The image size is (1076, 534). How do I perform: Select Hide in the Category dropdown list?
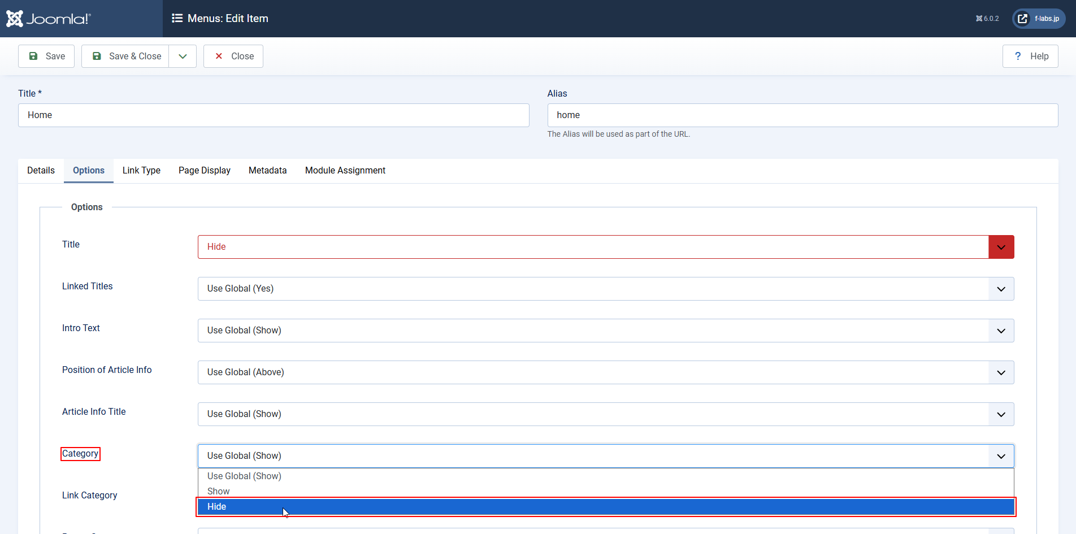[605, 507]
